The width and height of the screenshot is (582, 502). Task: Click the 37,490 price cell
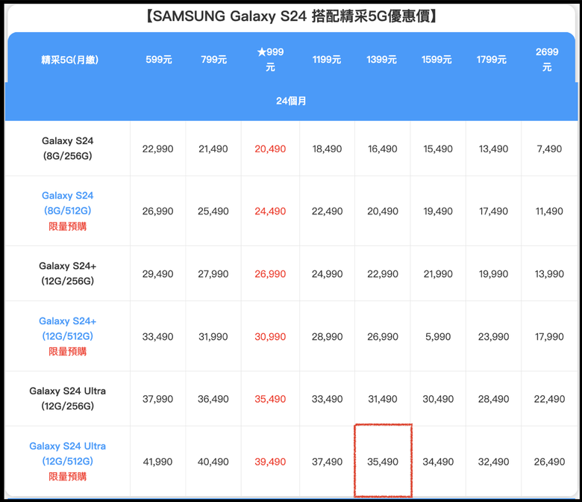tap(327, 462)
